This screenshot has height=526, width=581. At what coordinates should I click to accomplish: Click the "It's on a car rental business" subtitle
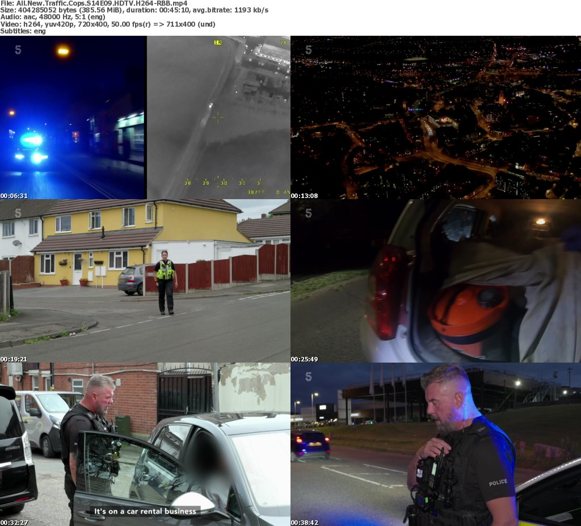[x=145, y=511]
